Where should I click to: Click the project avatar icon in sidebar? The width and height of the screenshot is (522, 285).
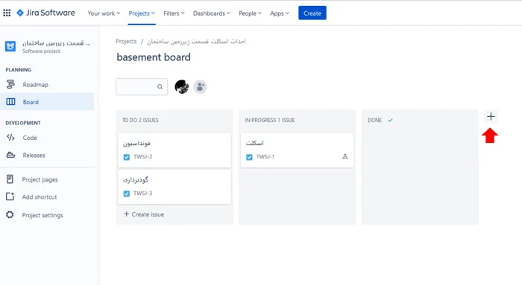point(10,46)
